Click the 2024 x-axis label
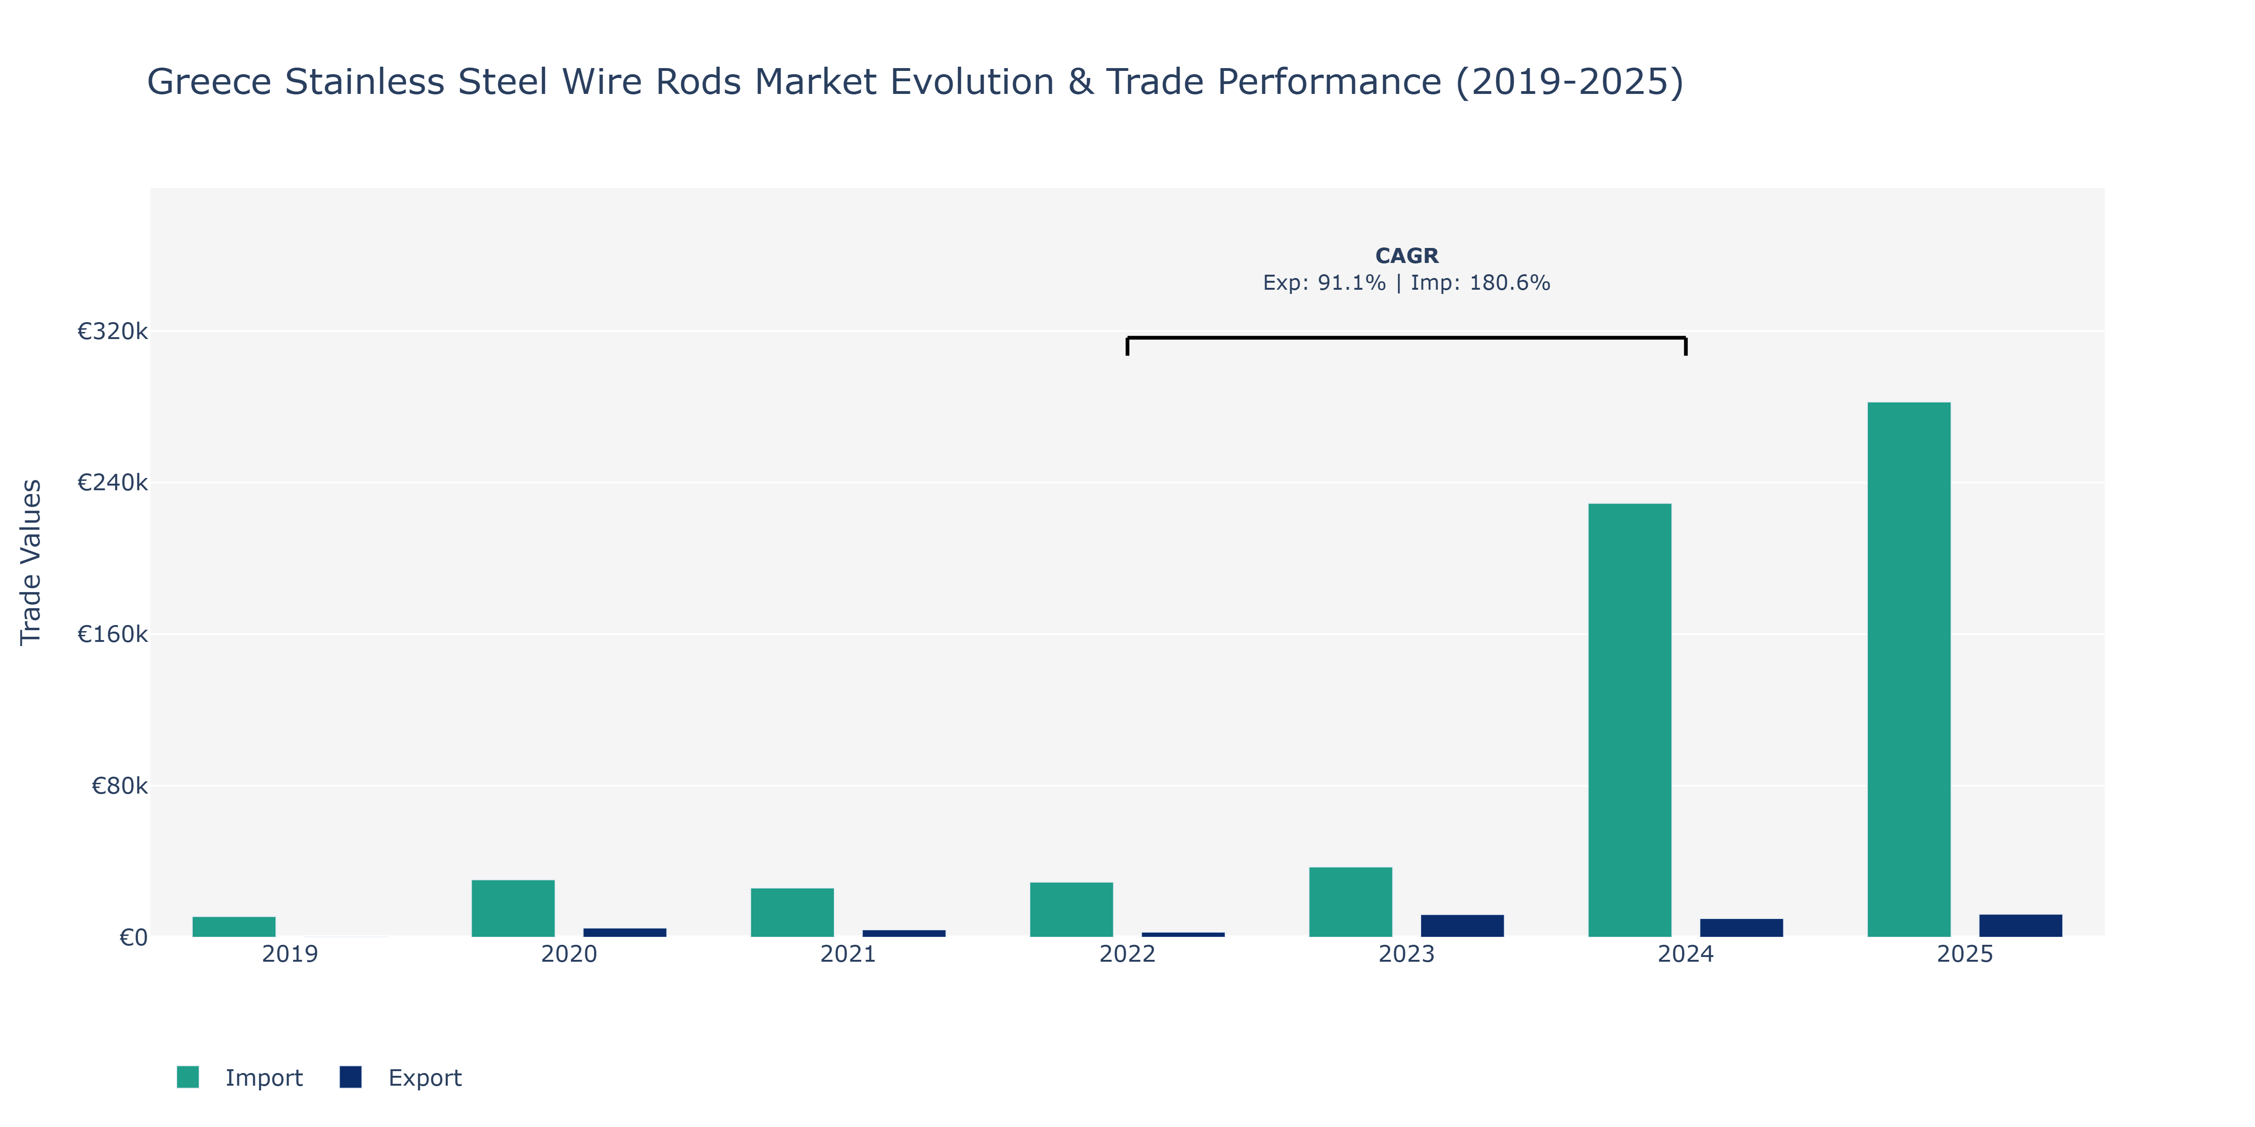 pyautogui.click(x=1686, y=954)
